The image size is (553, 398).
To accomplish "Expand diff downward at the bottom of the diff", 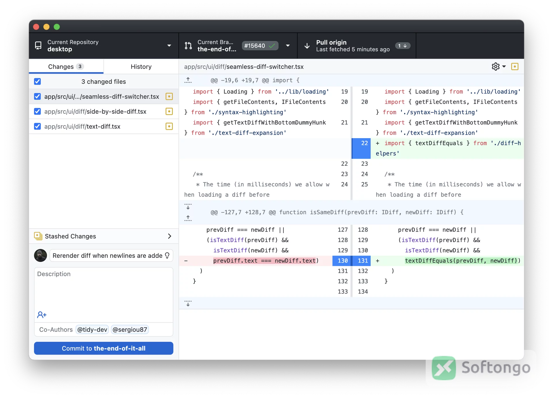I will point(188,303).
